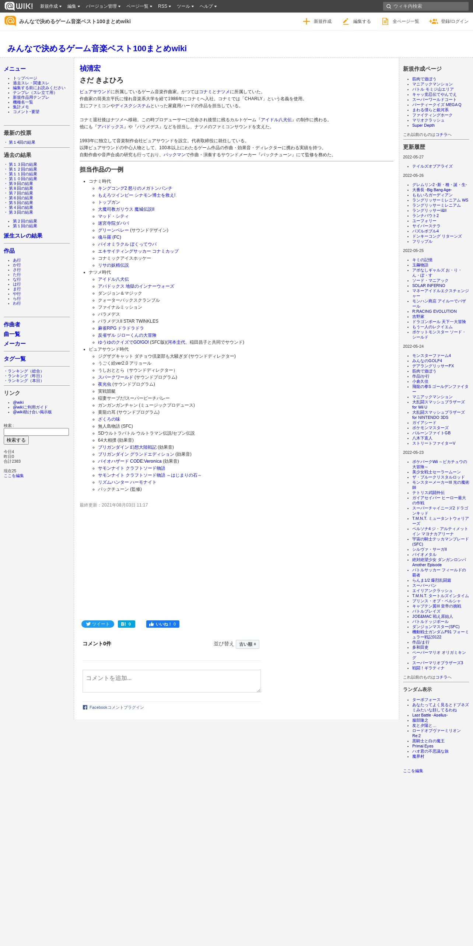
Task: Open ターボフォース random page link
Action: click(x=426, y=700)
